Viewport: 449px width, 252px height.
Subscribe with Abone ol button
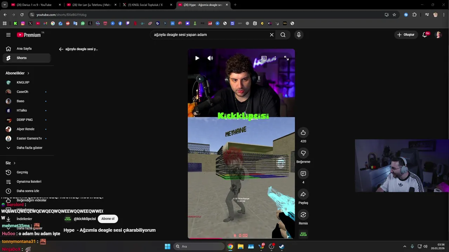tap(108, 219)
